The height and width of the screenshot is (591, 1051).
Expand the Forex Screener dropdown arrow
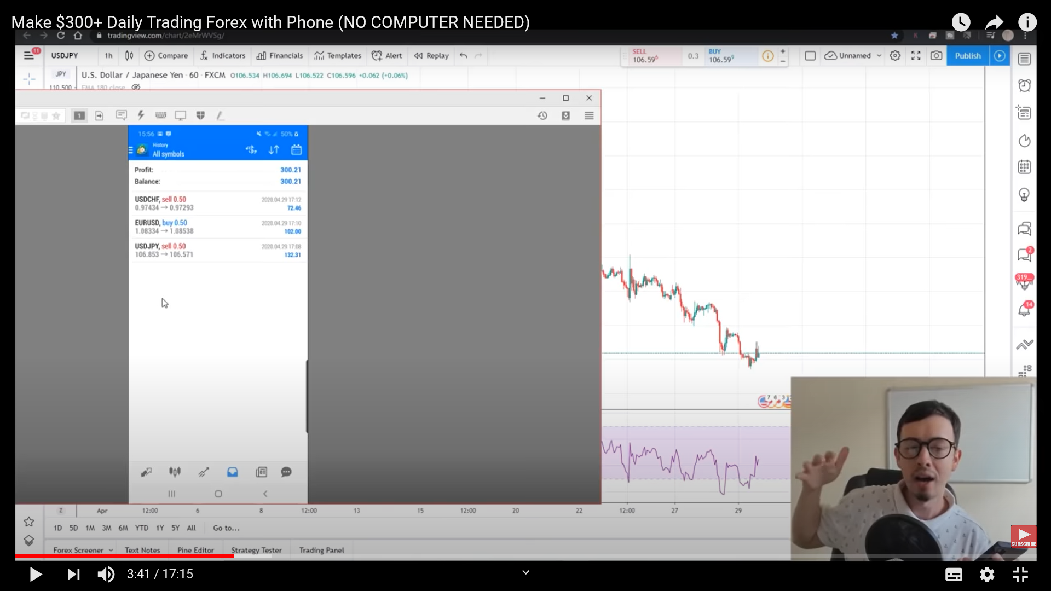pyautogui.click(x=111, y=550)
